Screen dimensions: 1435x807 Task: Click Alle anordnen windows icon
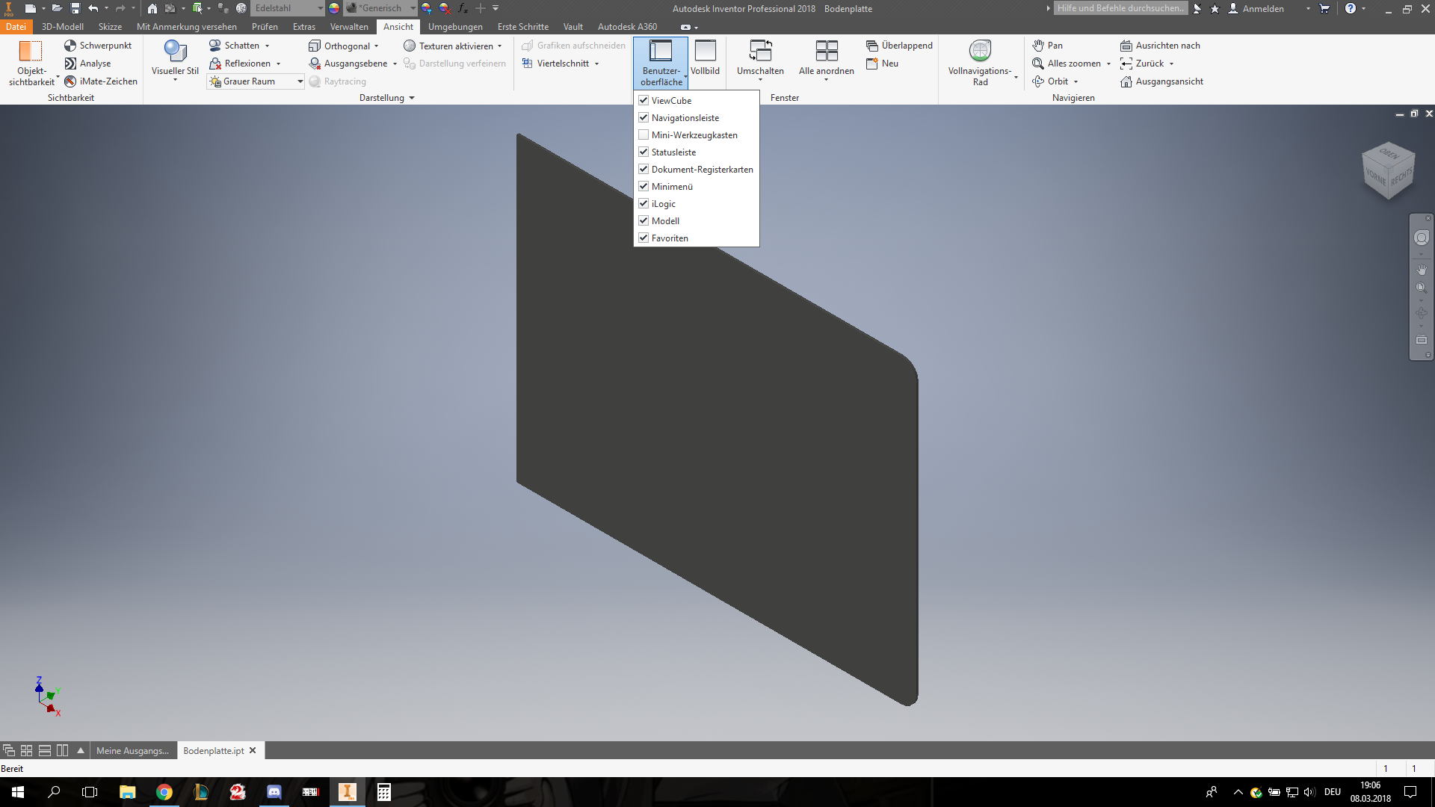826,52
